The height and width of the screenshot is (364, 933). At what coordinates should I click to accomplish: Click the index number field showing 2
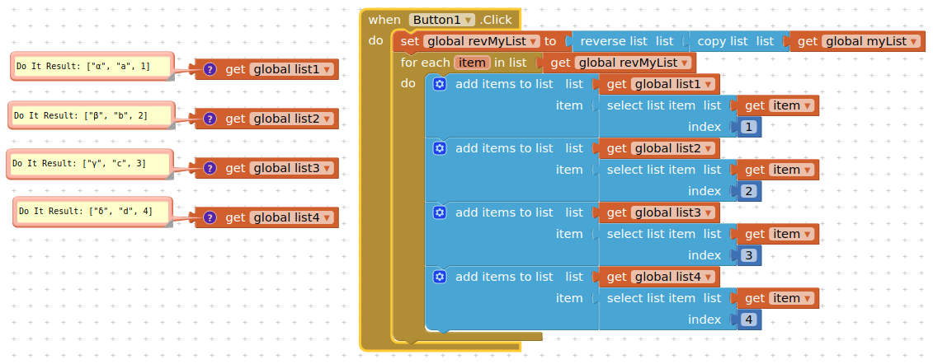click(x=749, y=191)
